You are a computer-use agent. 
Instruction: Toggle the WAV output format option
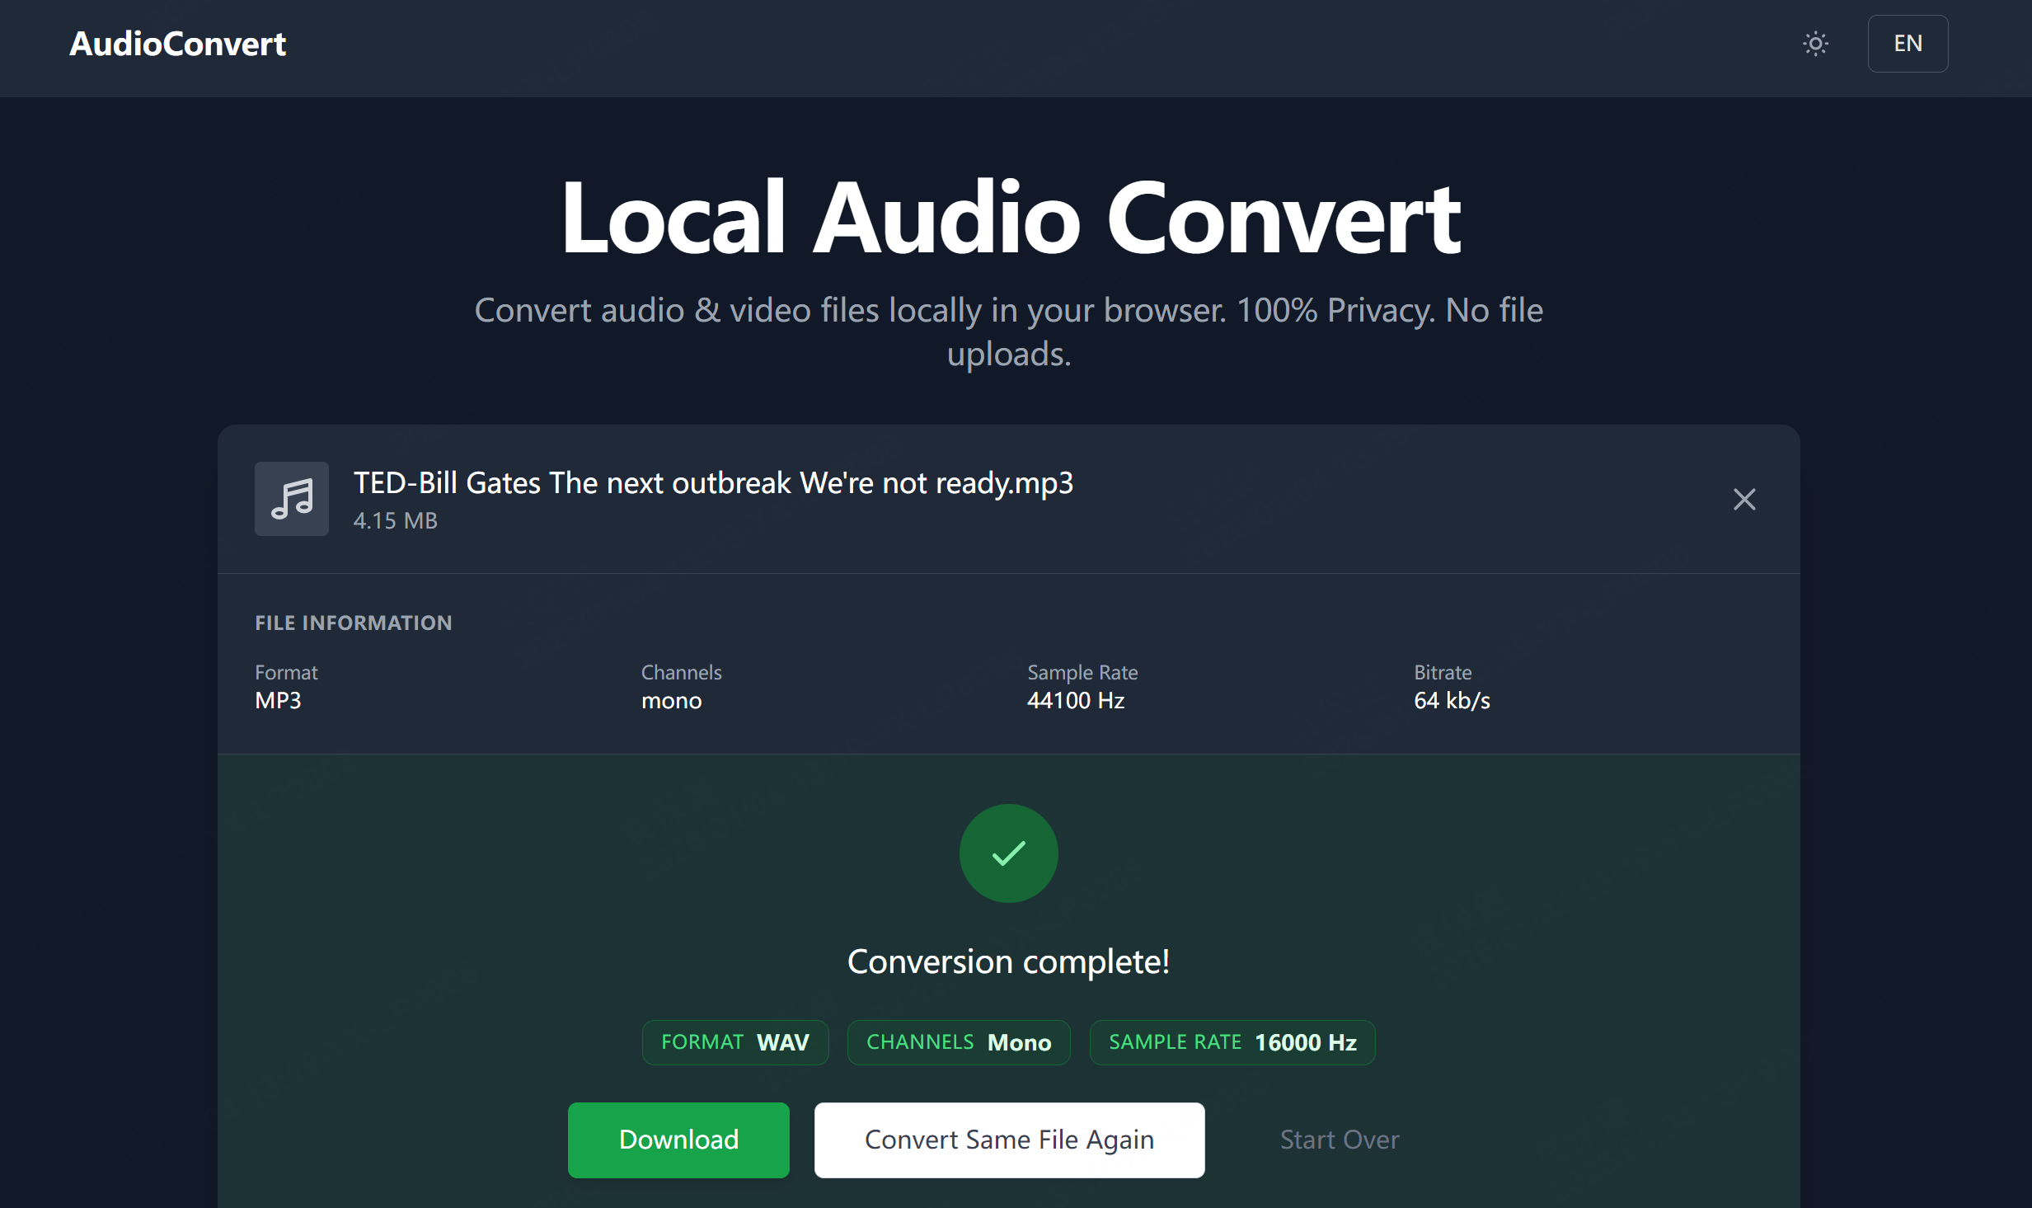point(734,1041)
